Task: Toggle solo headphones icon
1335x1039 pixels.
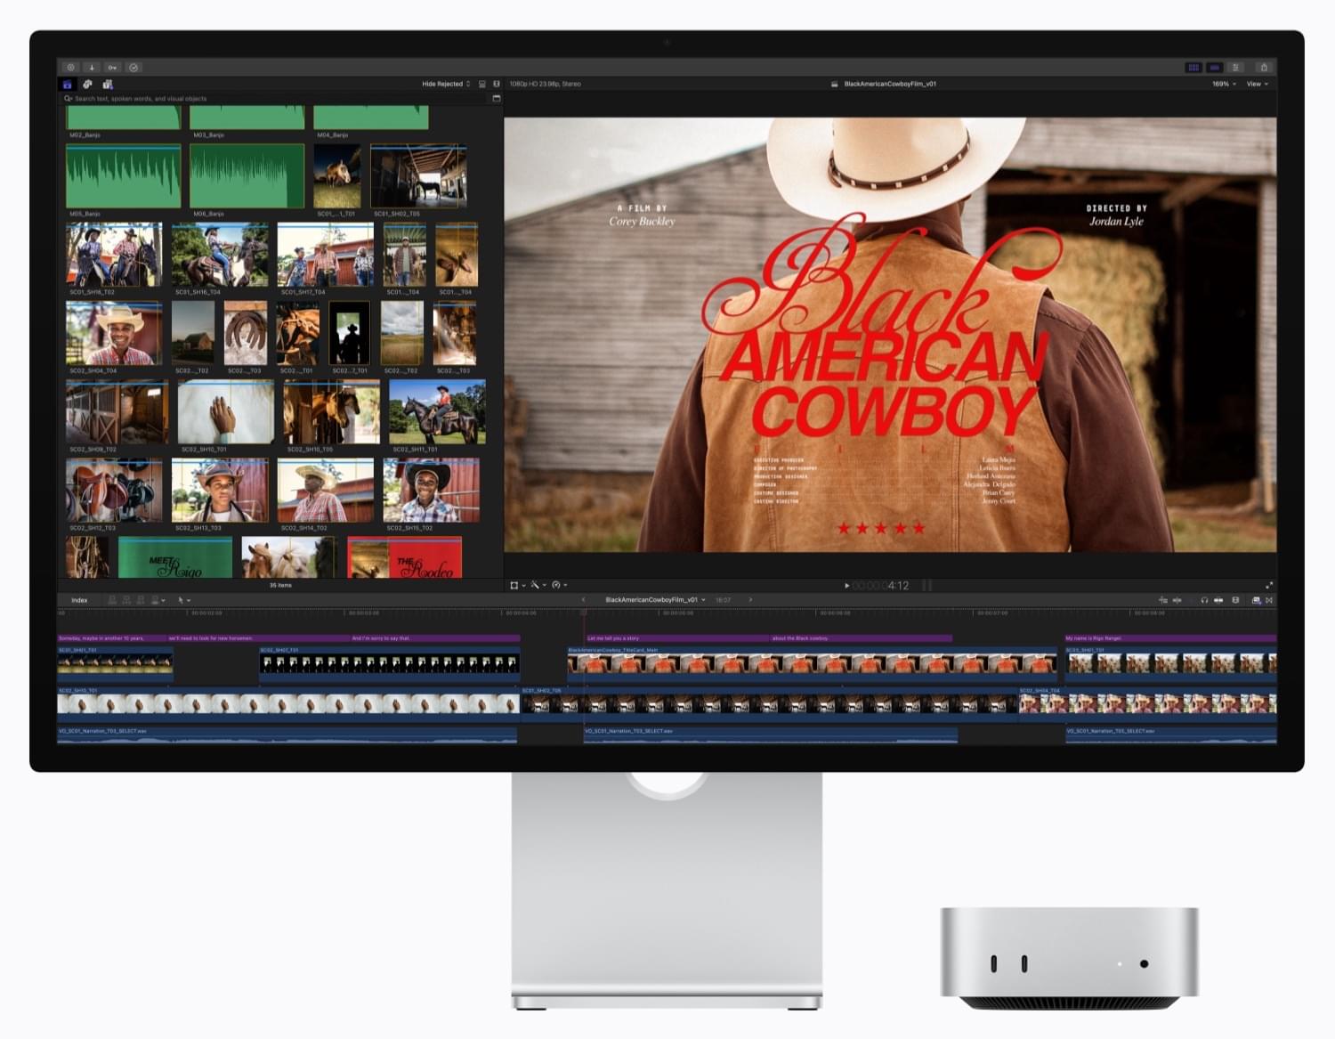Action: click(1204, 600)
